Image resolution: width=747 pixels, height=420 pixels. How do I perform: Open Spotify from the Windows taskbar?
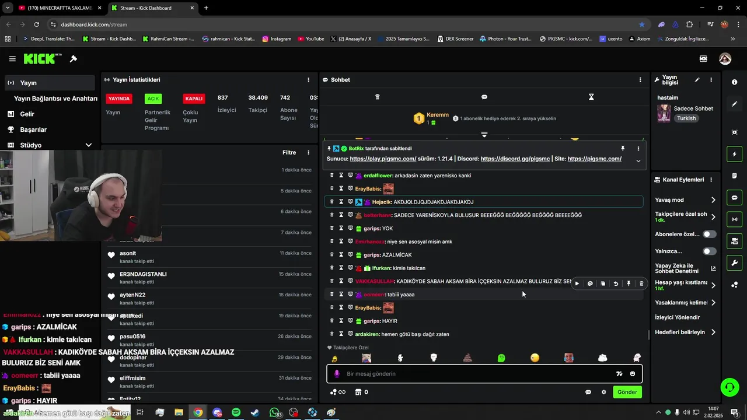pyautogui.click(x=236, y=412)
